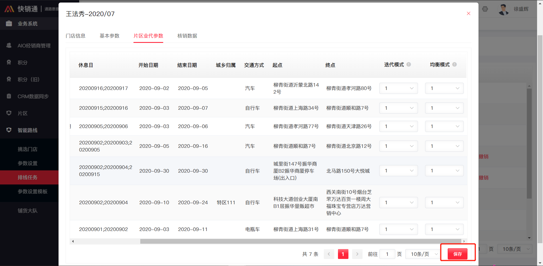Image resolution: width=543 pixels, height=266 pixels.
Task: Open 均衡模式 dropdown for 特区111 row
Action: coord(444,203)
